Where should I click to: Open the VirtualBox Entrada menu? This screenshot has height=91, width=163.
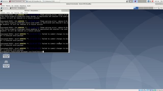click(x=16, y=6)
